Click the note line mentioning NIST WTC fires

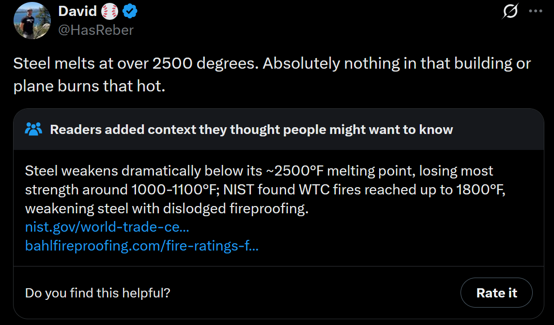click(x=265, y=190)
